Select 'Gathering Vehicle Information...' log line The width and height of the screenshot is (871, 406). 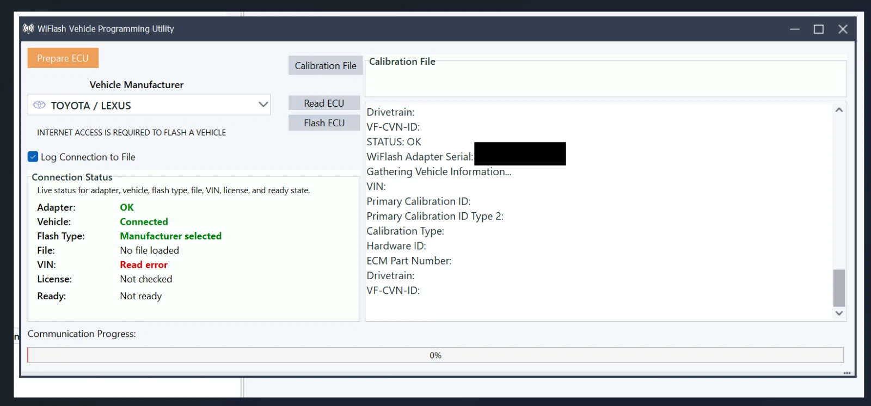coord(439,171)
